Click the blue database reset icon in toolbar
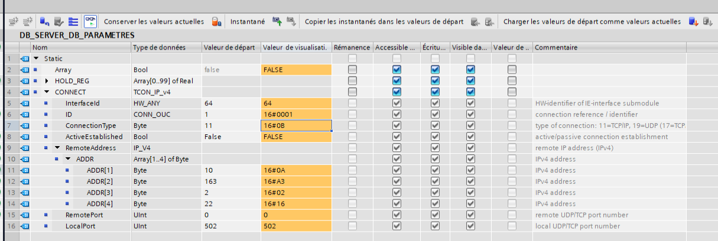Screen dimensions: 718x241 (x=44, y=22)
